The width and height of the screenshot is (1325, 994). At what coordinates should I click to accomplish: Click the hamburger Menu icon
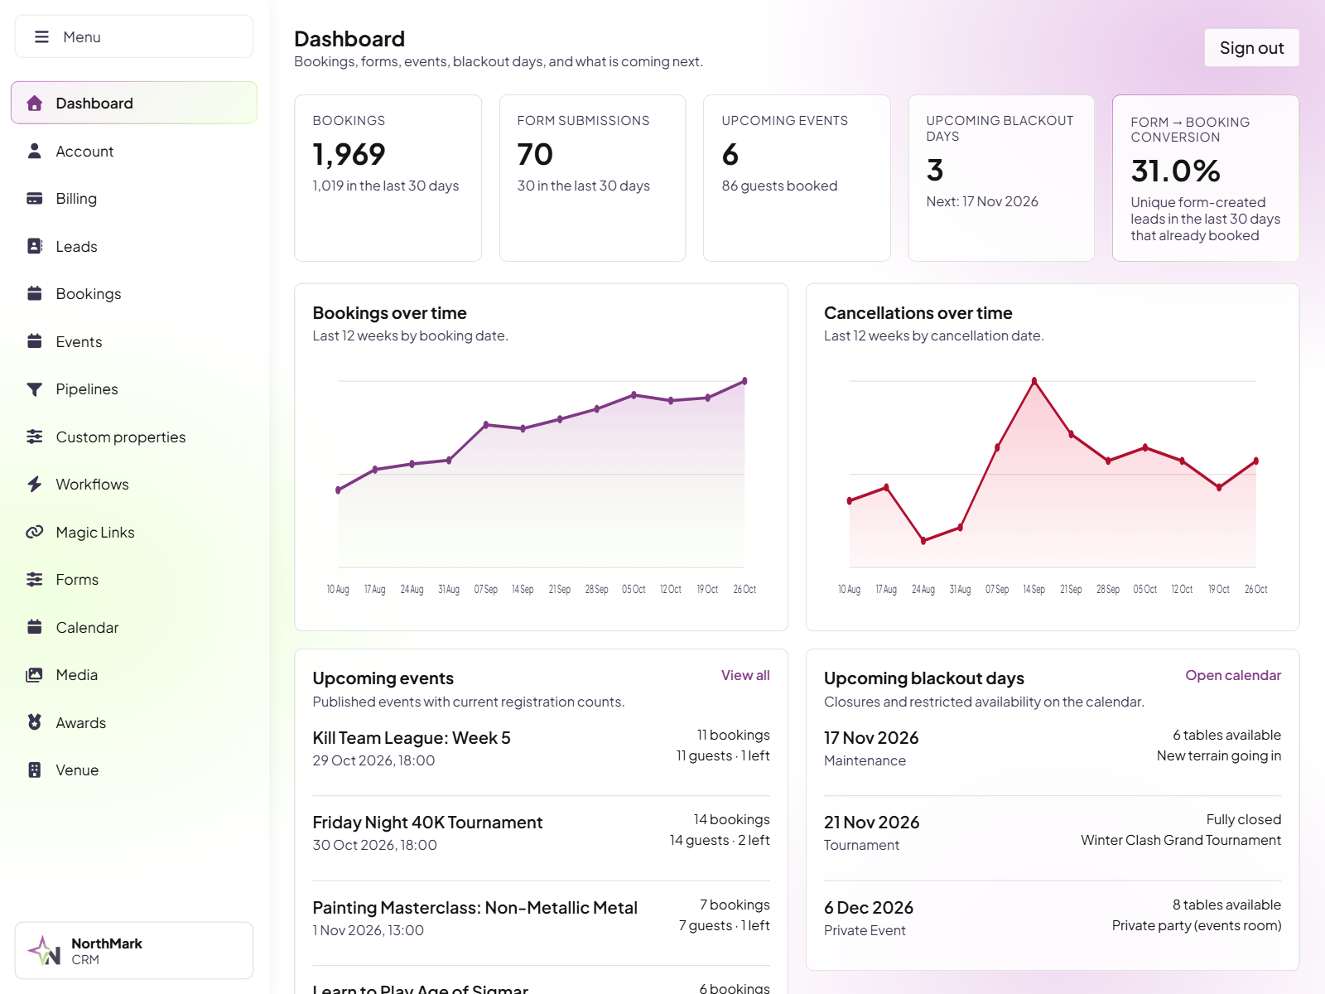(x=41, y=36)
